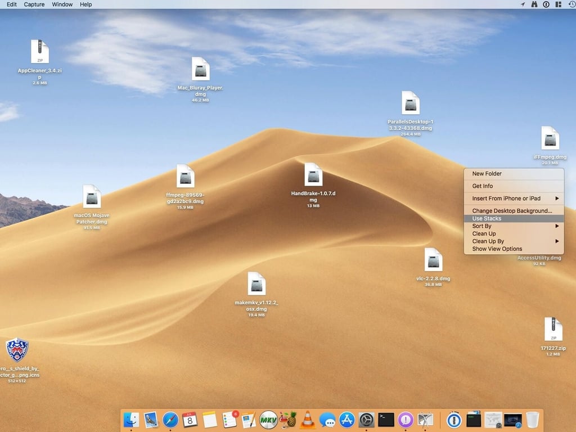Select ParallelsDesktop dmg file icon

411,102
